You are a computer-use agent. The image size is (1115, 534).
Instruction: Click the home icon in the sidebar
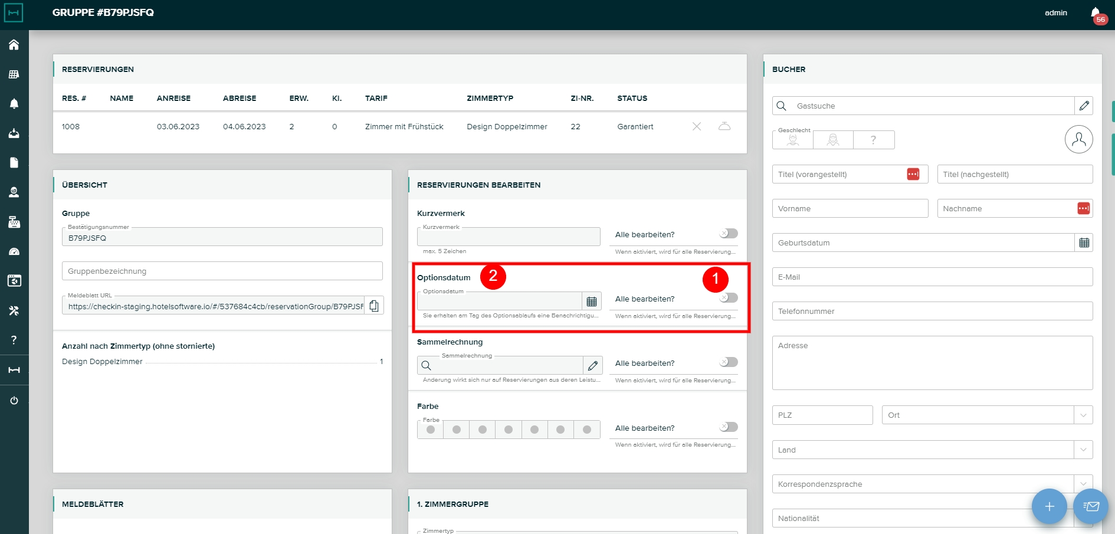[x=14, y=45]
